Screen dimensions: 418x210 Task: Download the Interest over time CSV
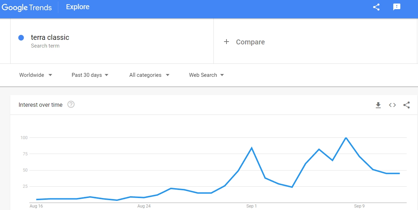point(378,105)
